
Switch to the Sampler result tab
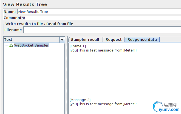85,39
